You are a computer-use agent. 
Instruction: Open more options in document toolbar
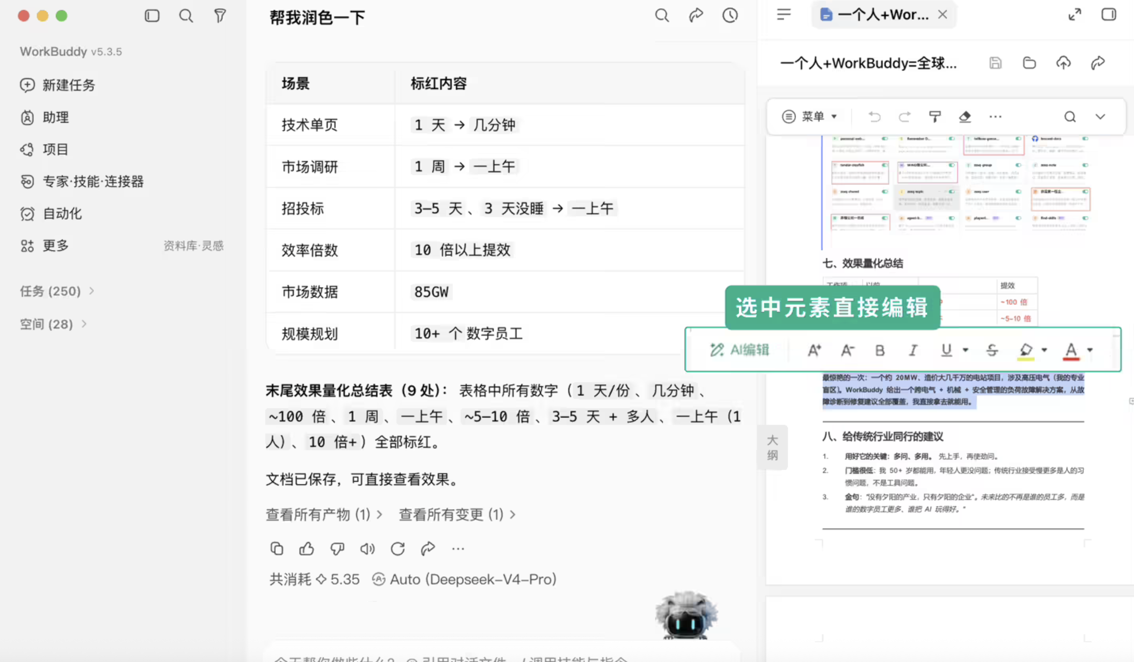(995, 117)
